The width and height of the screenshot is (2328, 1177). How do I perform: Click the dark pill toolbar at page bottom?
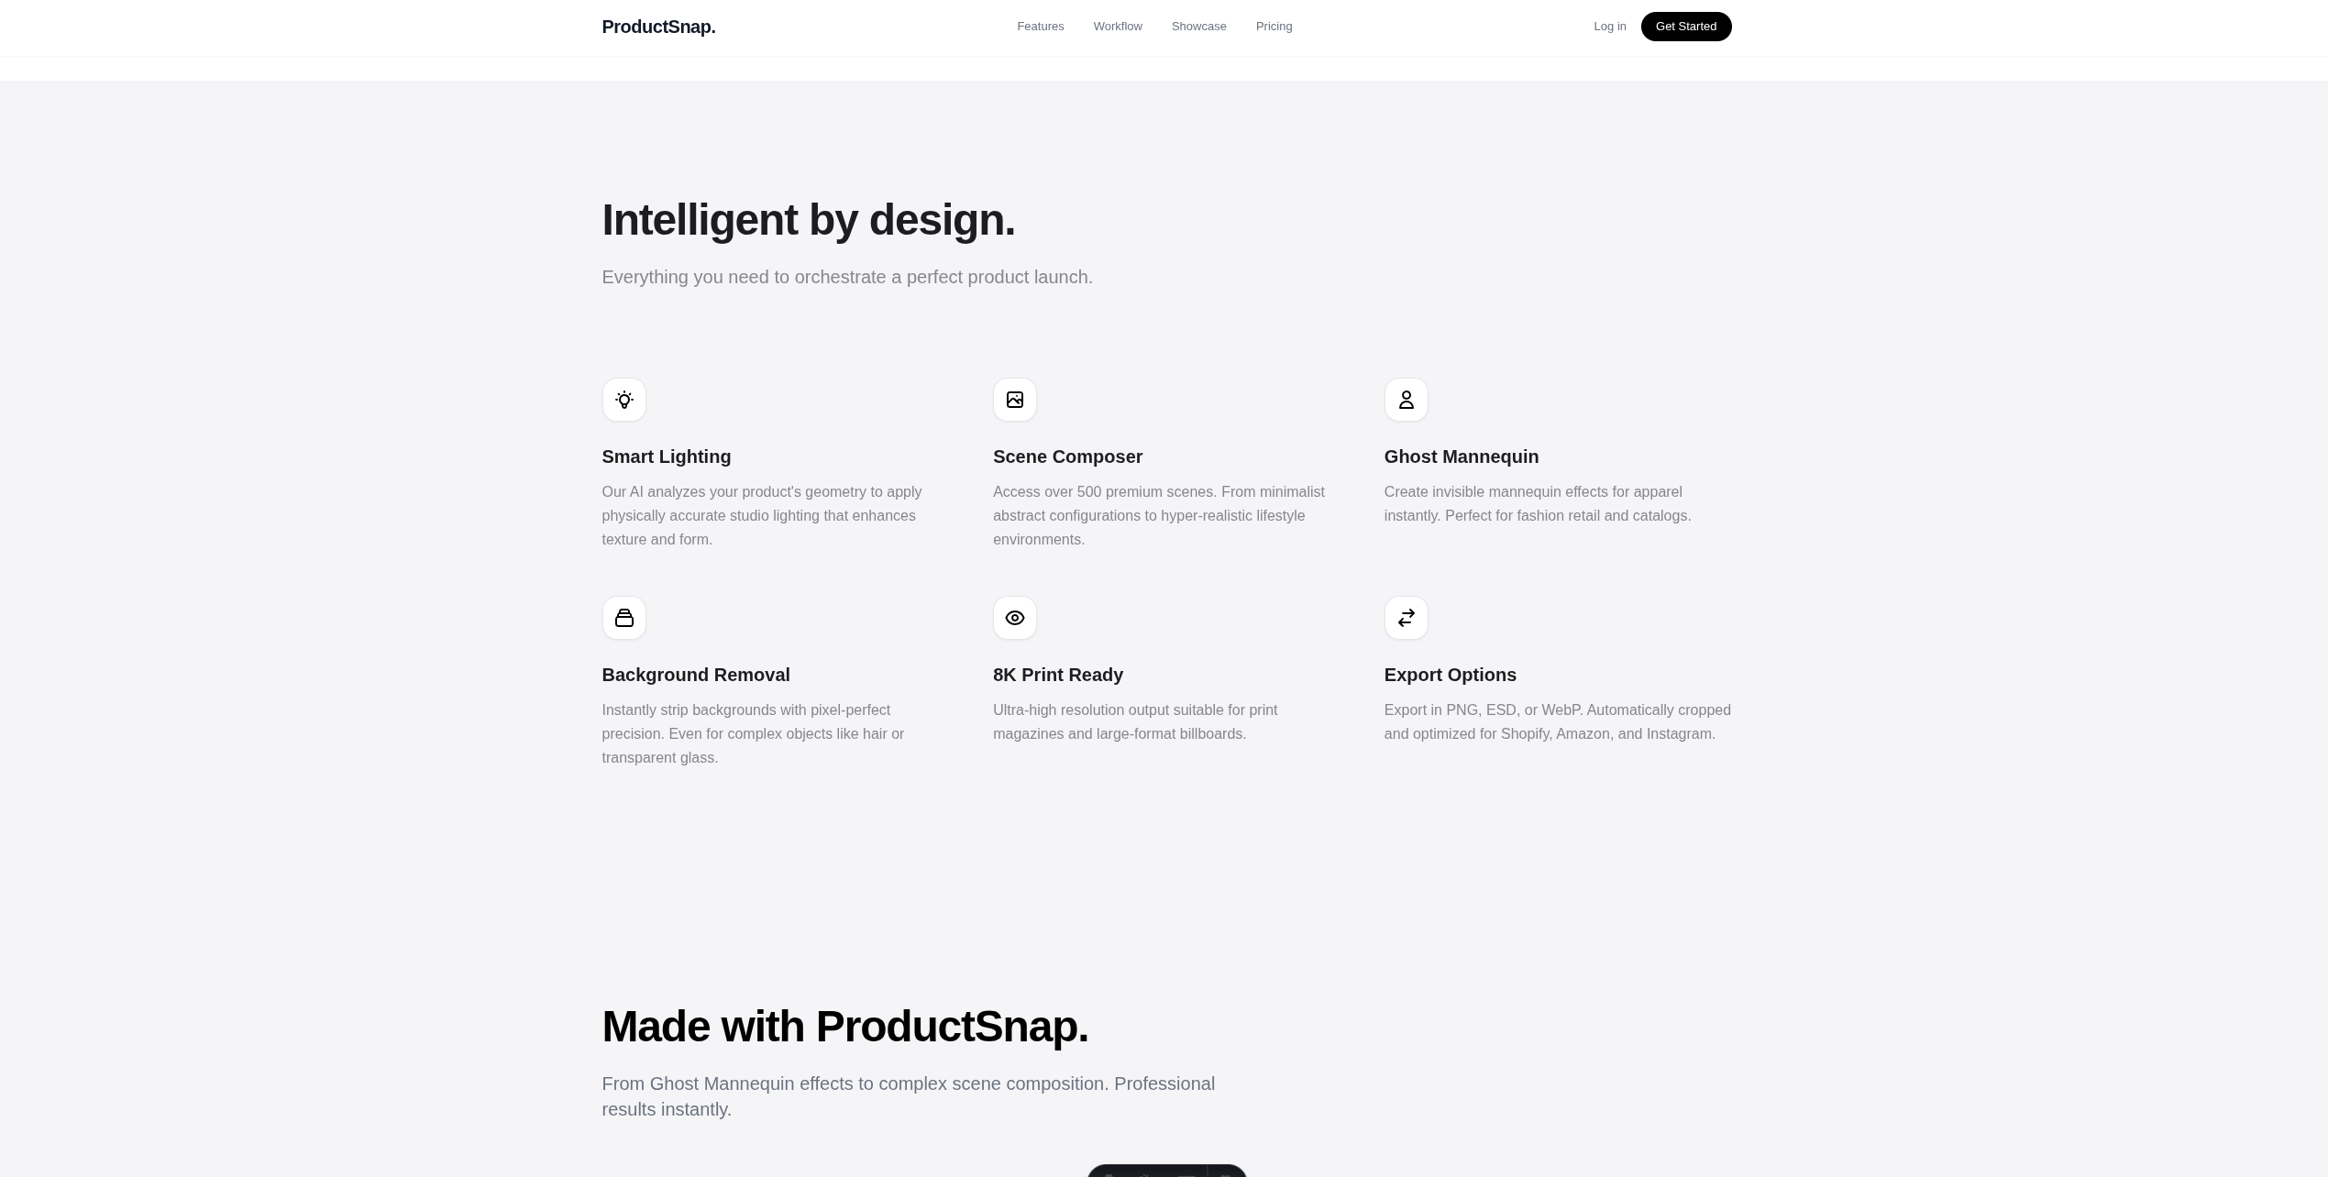pos(1166,1171)
